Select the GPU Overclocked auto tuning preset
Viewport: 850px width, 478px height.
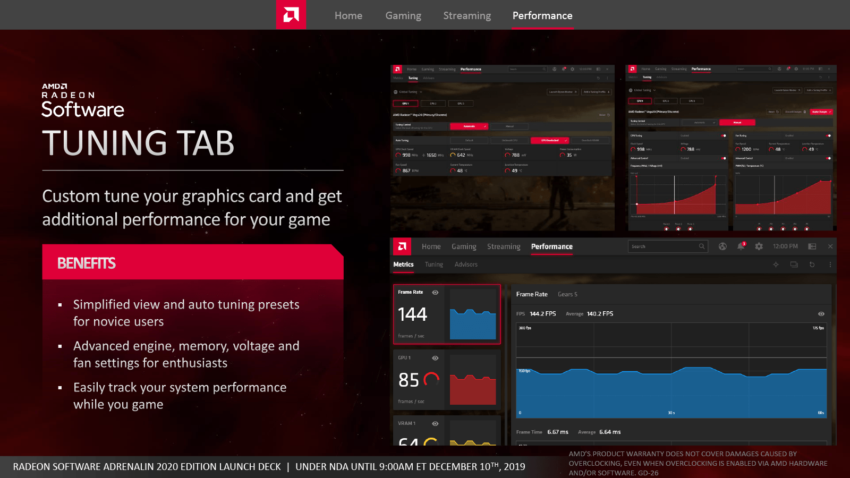tap(550, 140)
